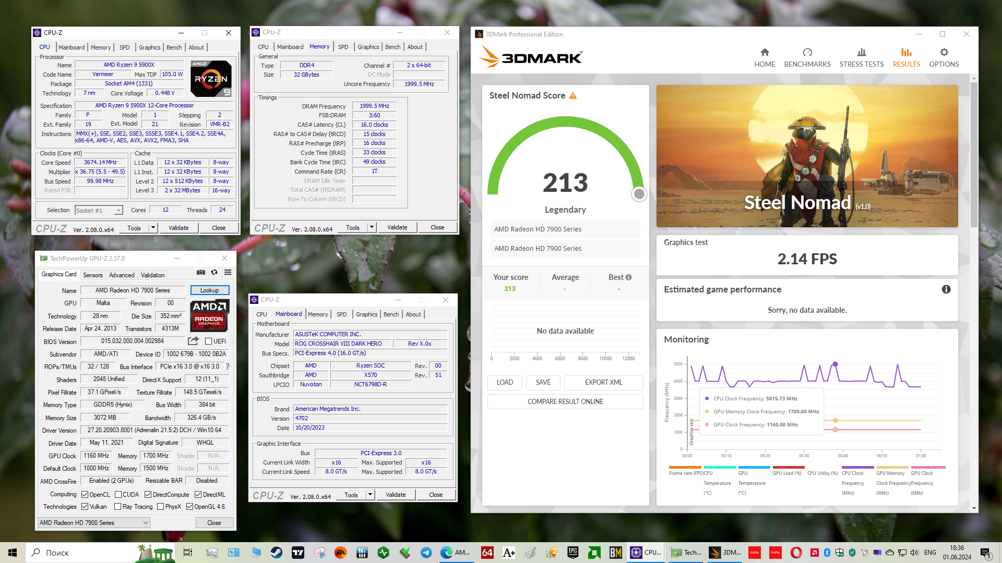
Task: Click the Ryzen 9 logo in CPU-Z
Action: point(211,79)
